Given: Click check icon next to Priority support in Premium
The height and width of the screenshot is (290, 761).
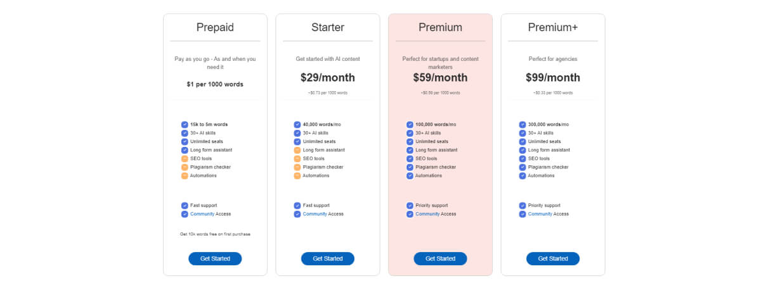Looking at the screenshot, I should [x=410, y=205].
